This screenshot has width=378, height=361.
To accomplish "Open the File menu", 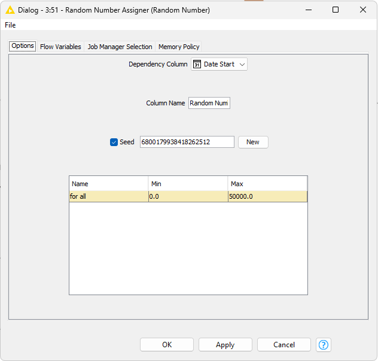I will click(x=10, y=25).
